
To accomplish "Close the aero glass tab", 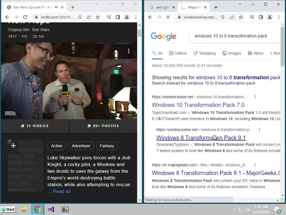I will [174, 7].
